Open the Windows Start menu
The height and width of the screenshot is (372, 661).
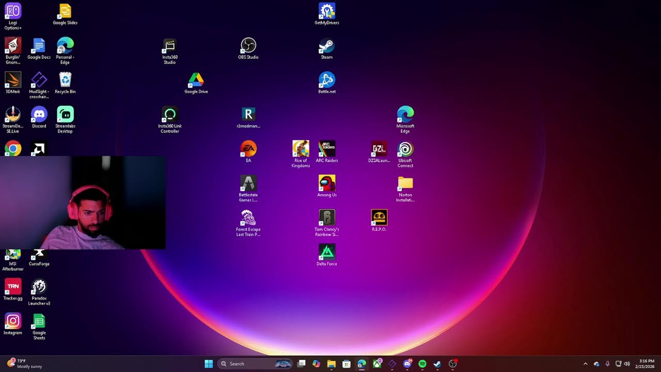point(209,364)
